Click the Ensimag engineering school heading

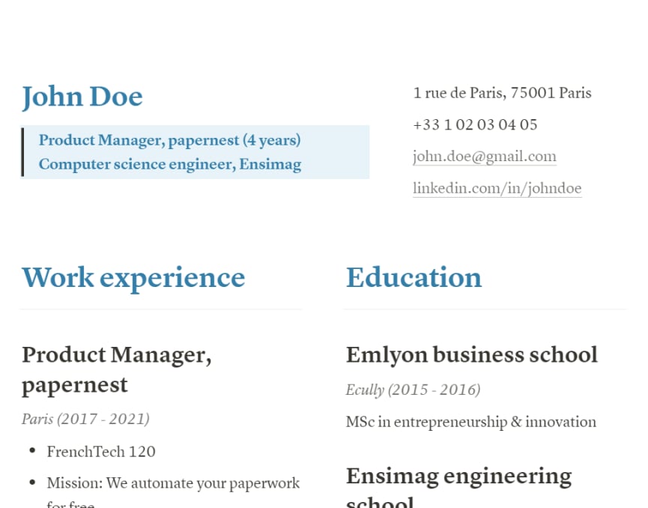[x=458, y=487]
